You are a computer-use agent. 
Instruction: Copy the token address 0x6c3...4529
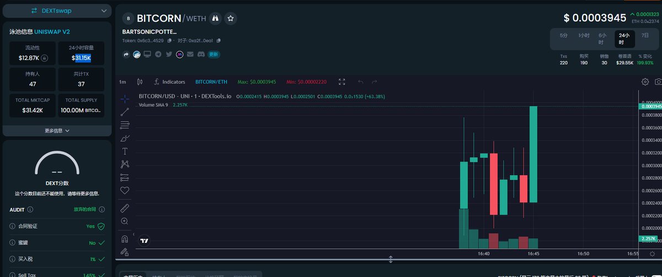(169, 41)
